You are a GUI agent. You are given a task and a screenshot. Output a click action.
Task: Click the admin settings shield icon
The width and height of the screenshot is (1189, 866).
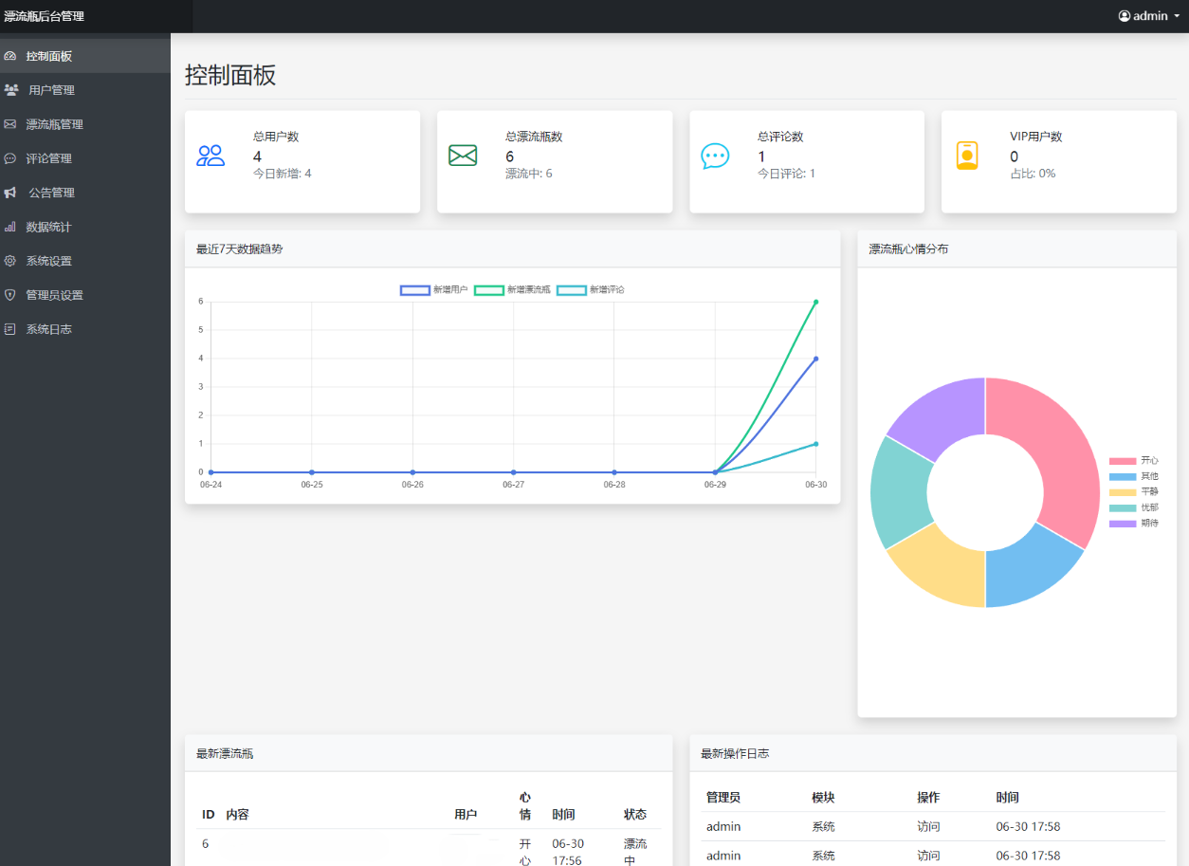(10, 295)
